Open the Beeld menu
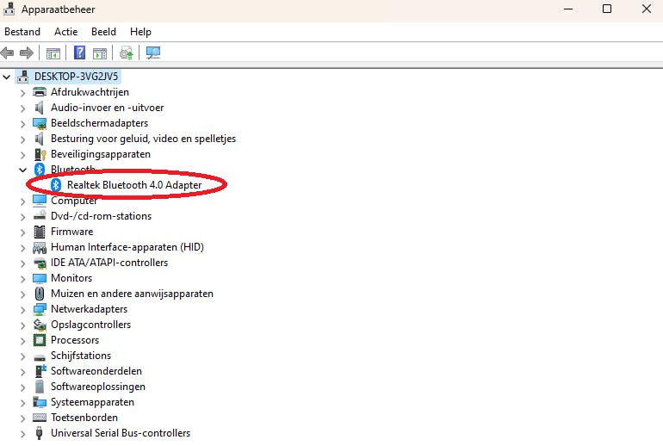 click(x=103, y=32)
